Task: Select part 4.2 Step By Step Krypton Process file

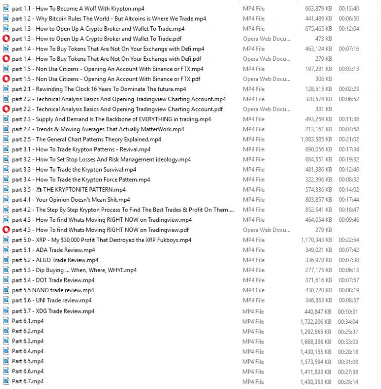Action: 123,210
